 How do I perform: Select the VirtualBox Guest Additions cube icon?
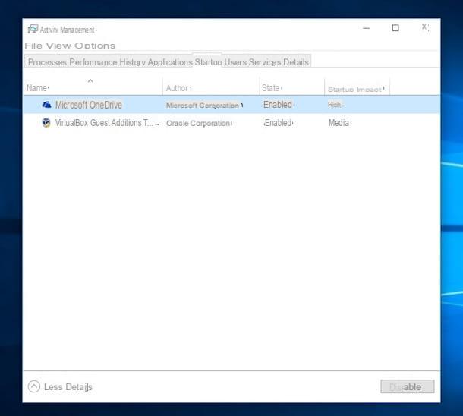click(x=46, y=122)
